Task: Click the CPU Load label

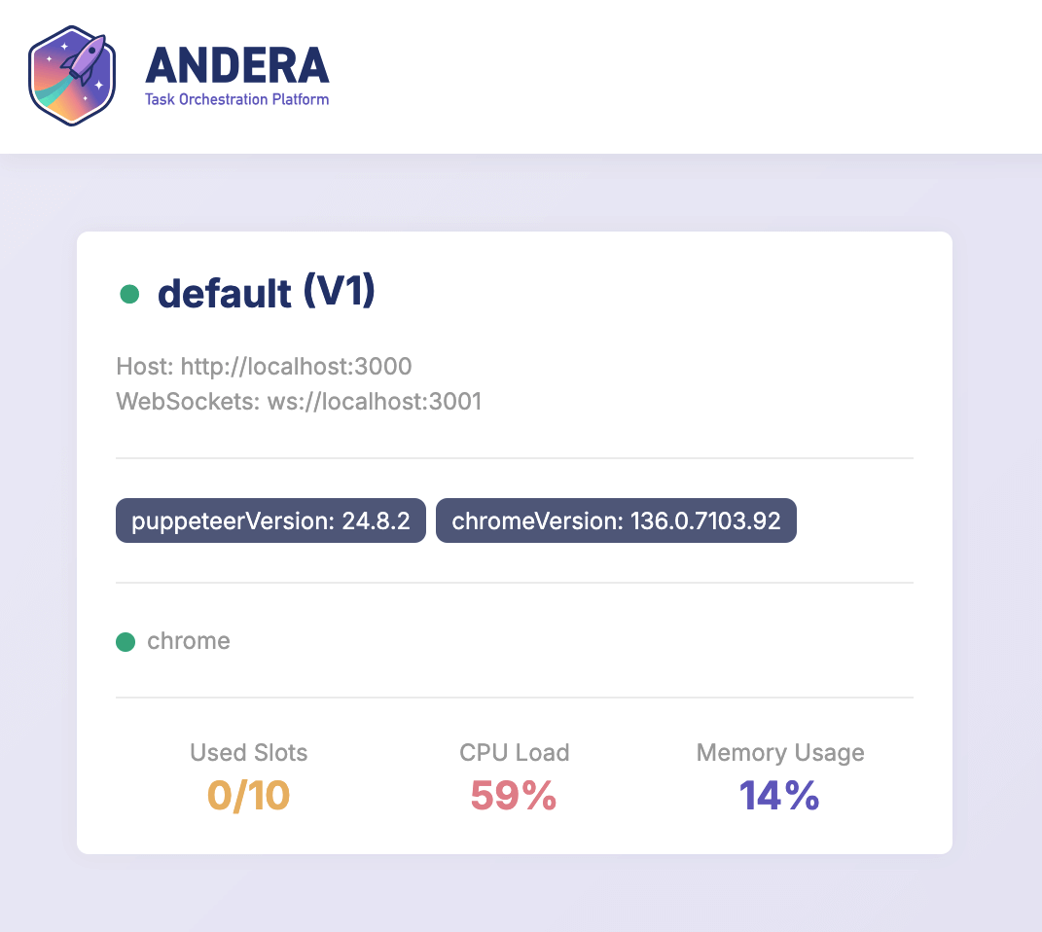Action: point(514,752)
